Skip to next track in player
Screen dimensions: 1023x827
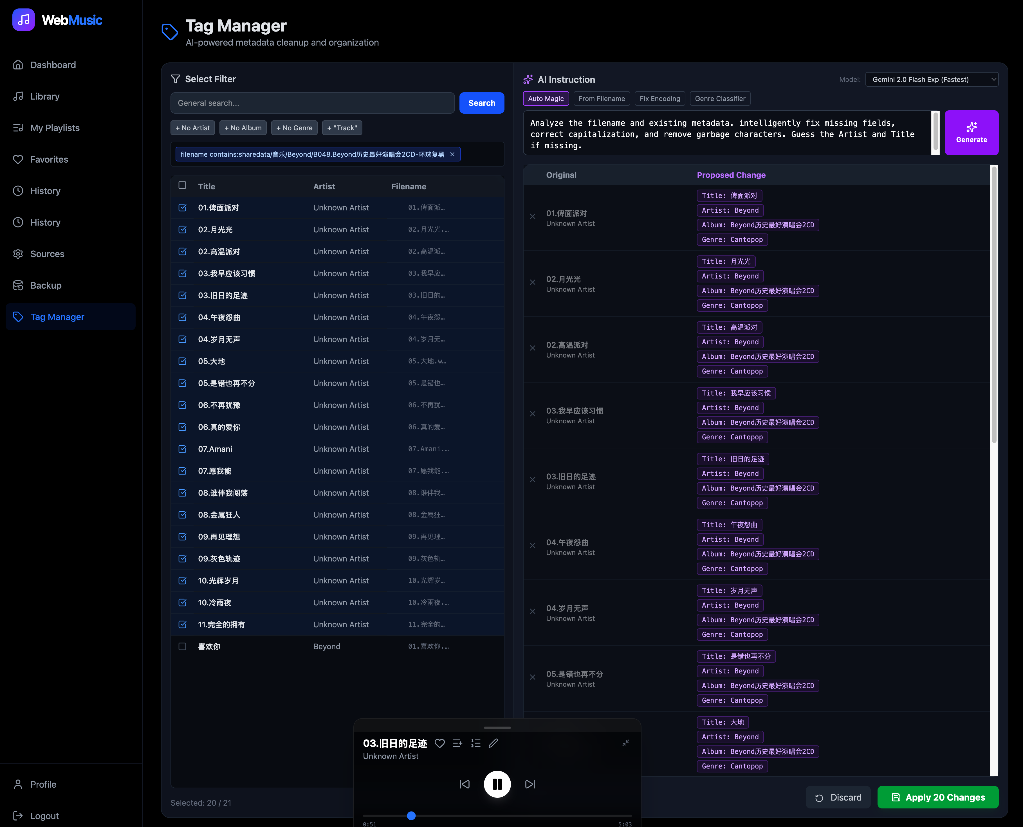pyautogui.click(x=530, y=784)
